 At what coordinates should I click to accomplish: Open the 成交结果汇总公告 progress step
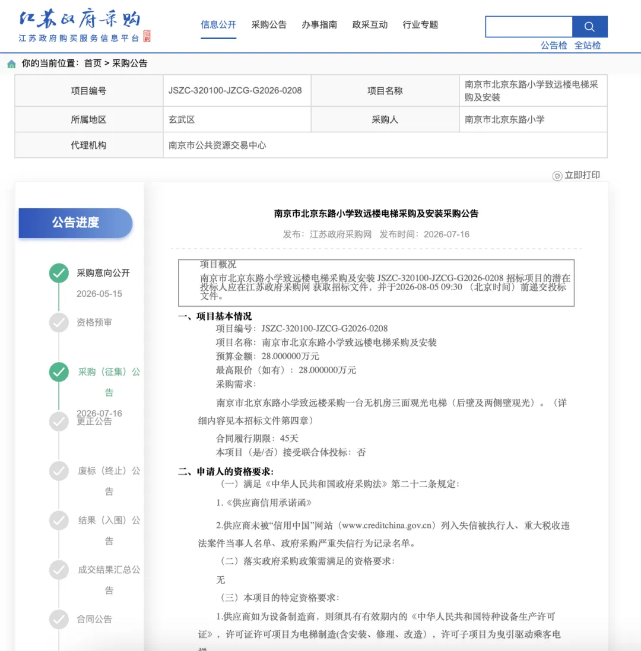point(109,580)
